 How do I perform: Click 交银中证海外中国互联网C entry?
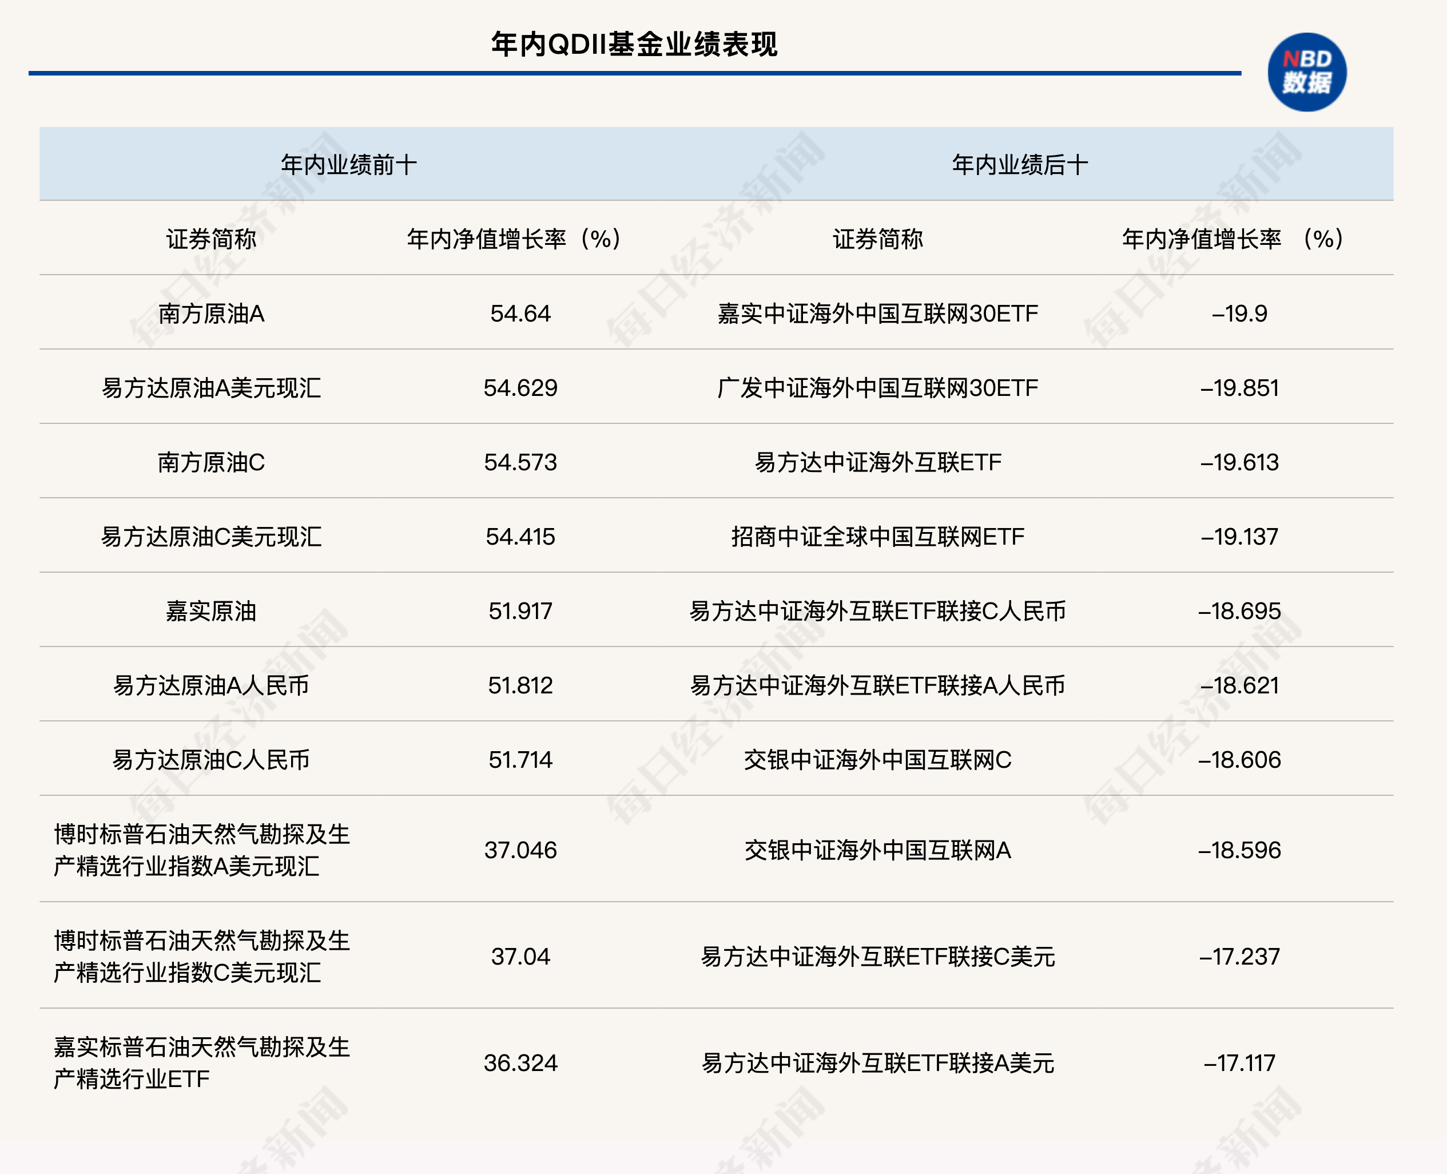click(877, 759)
